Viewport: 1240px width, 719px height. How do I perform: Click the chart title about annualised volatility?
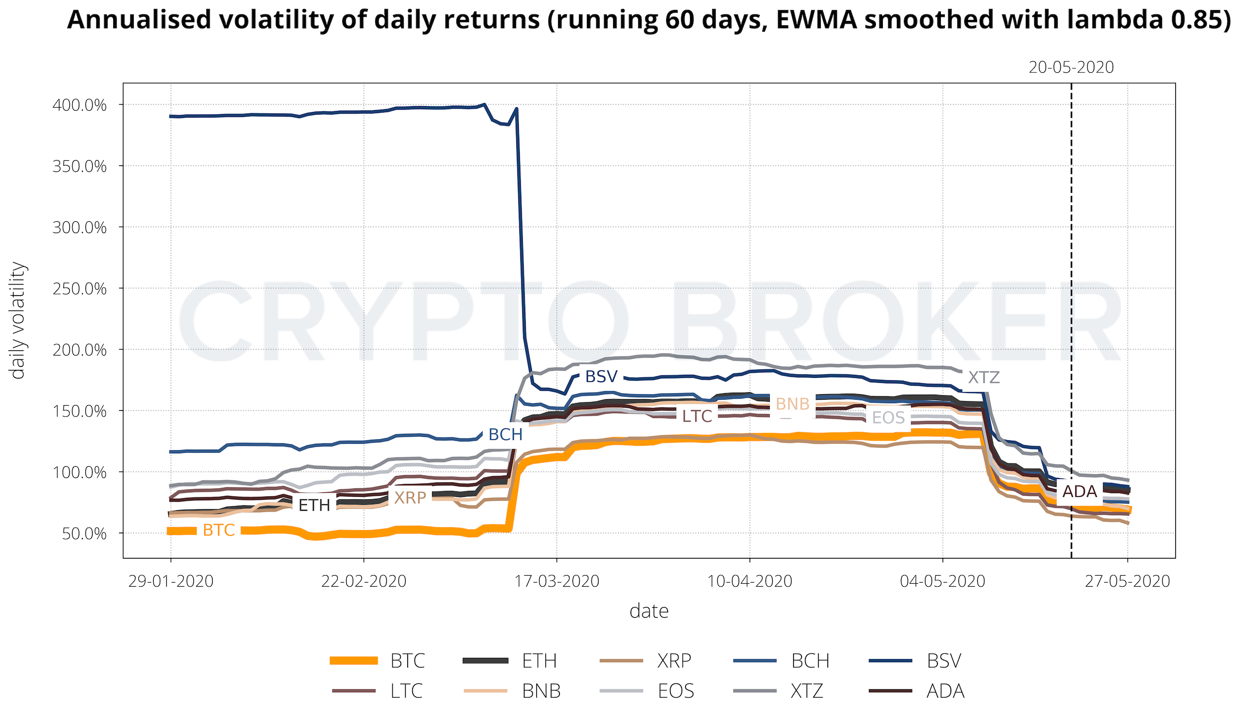[x=649, y=20]
